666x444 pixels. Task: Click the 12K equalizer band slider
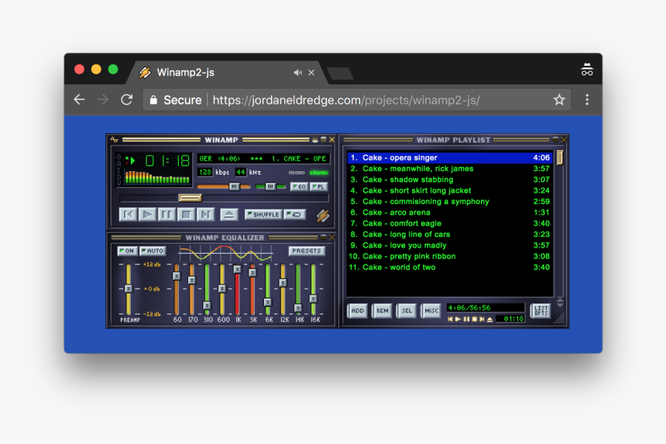(283, 283)
